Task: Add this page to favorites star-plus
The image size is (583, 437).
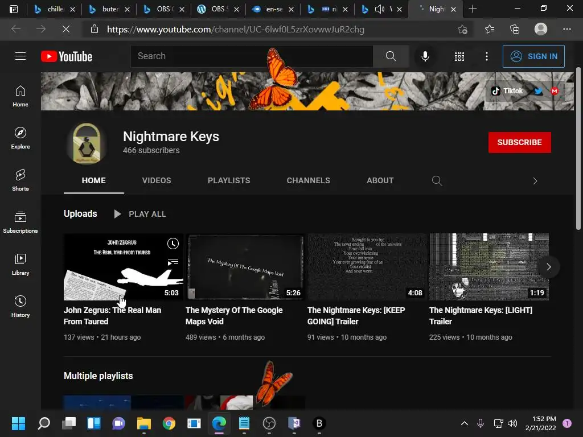Action: pos(462,29)
